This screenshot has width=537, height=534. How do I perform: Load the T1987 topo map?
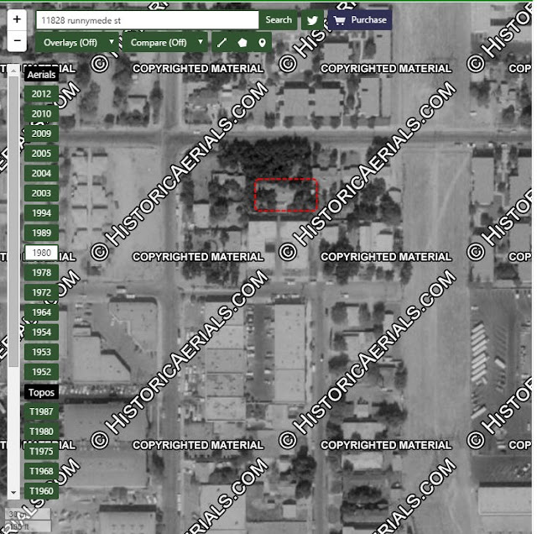(x=41, y=411)
